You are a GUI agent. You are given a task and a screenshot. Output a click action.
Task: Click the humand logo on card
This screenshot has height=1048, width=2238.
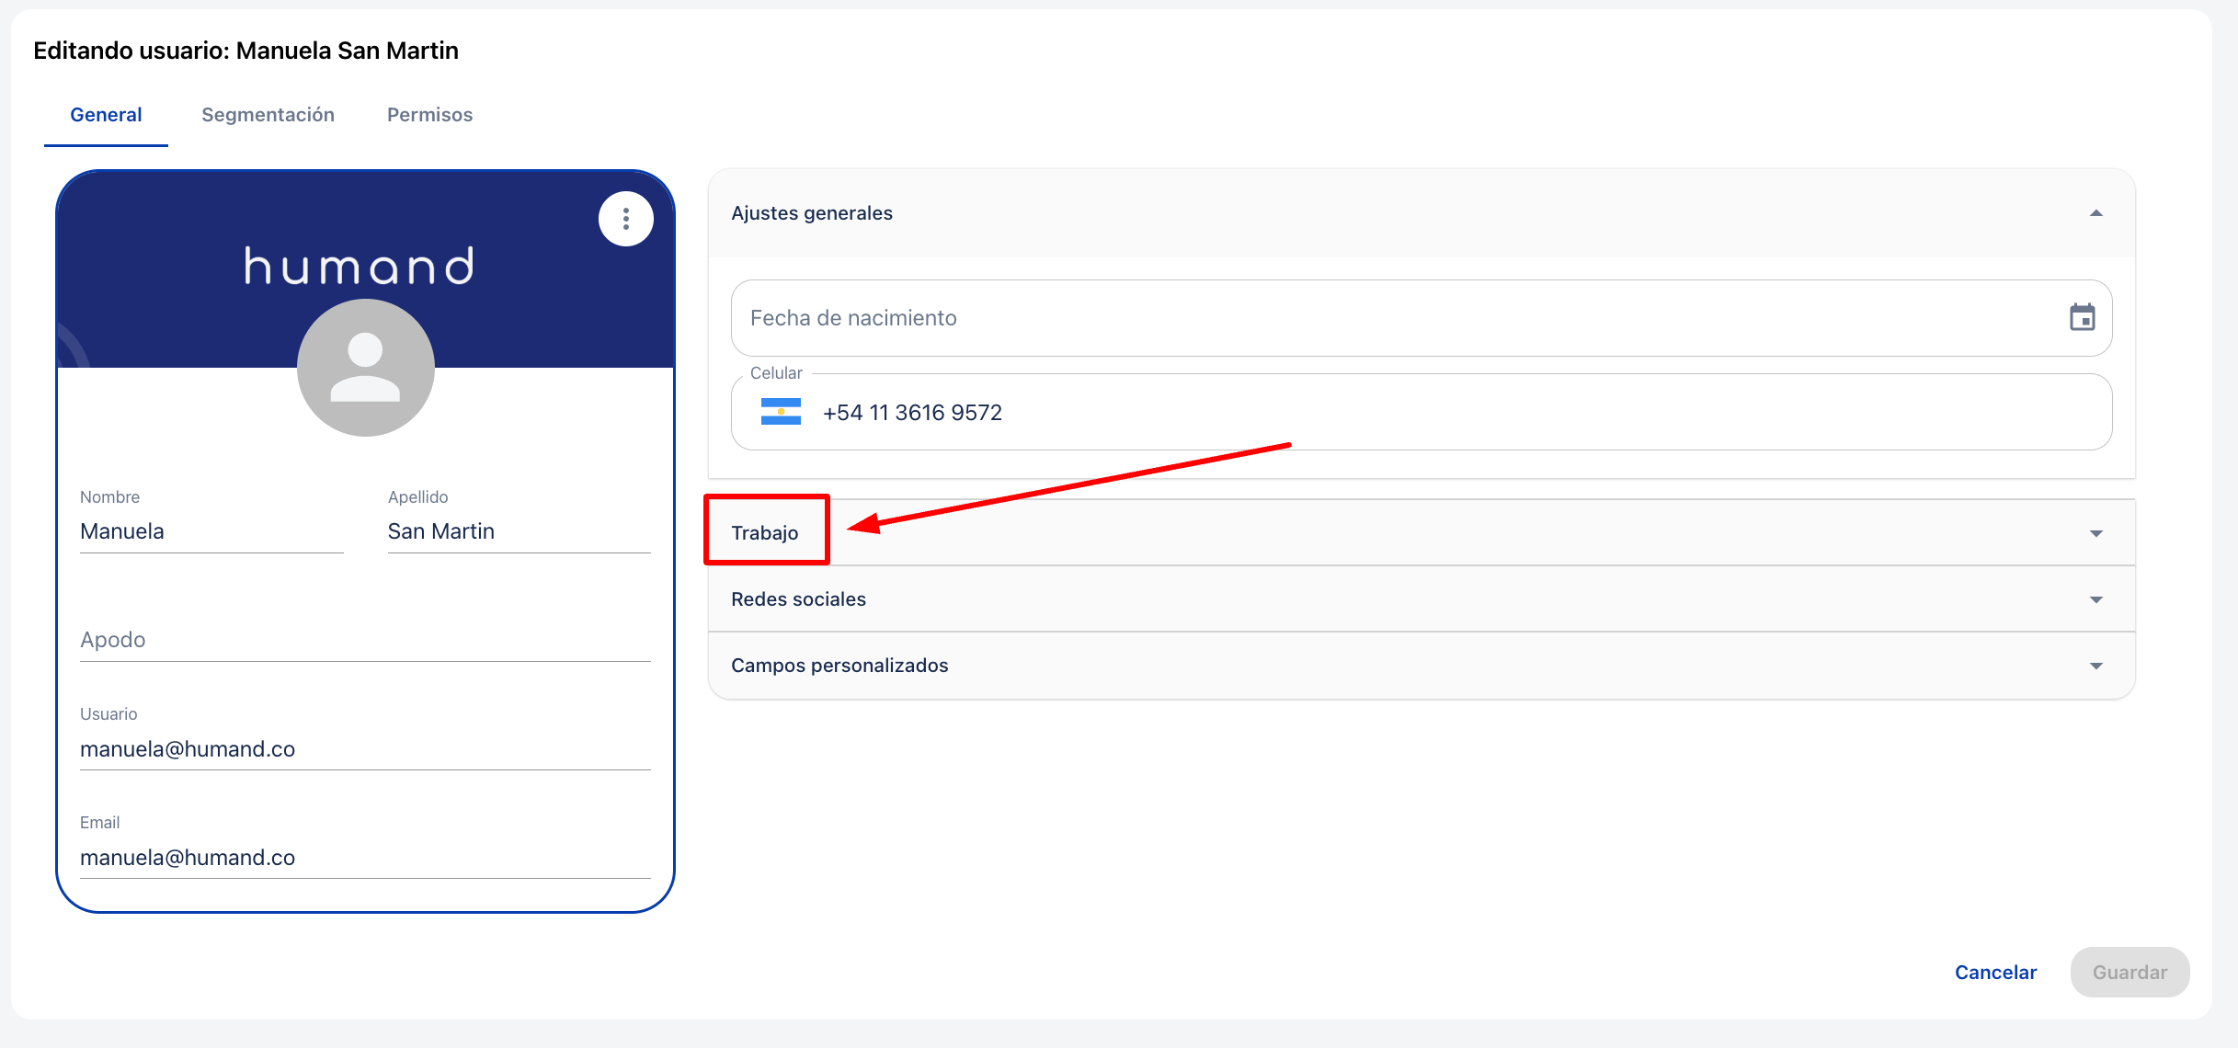[360, 267]
